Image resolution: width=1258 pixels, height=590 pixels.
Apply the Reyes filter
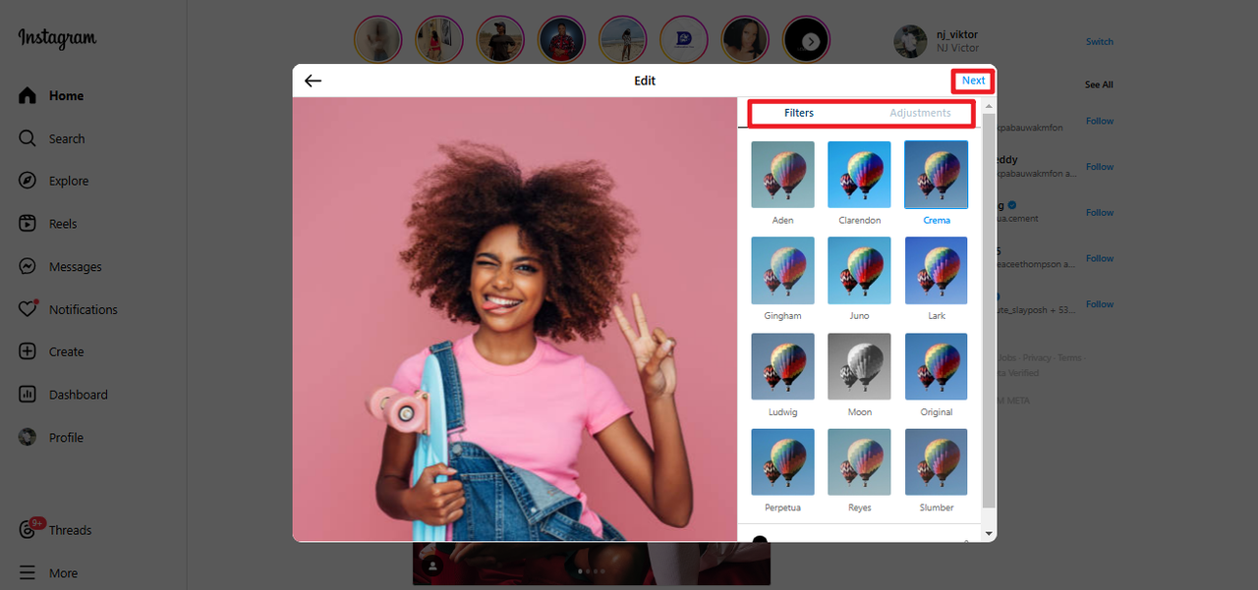(x=859, y=462)
